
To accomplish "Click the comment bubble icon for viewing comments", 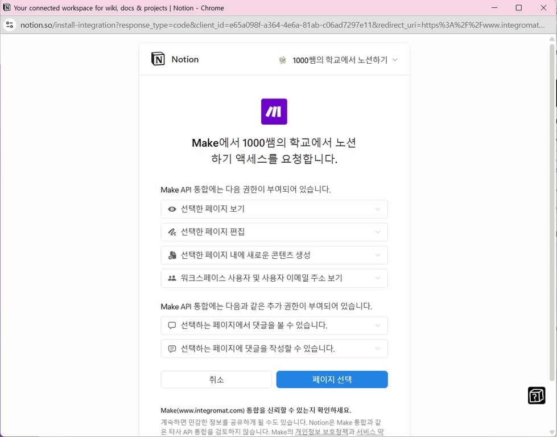I will click(x=172, y=325).
